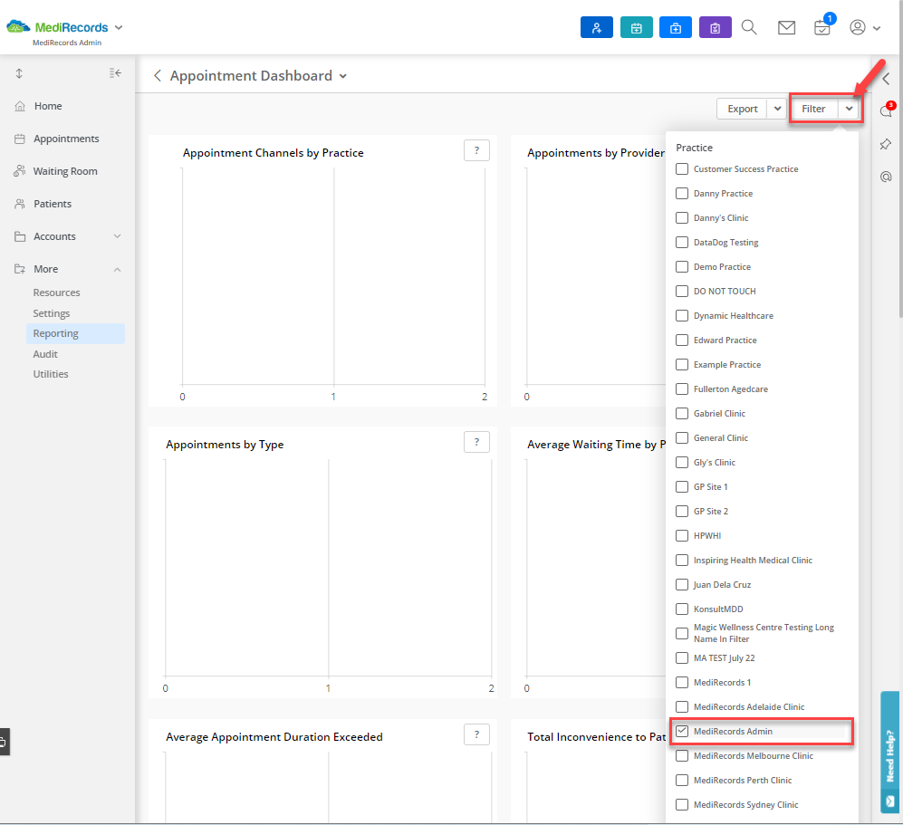Screen dimensions: 903x825
Task: Open chat bubble icon with red badge
Action: (887, 110)
